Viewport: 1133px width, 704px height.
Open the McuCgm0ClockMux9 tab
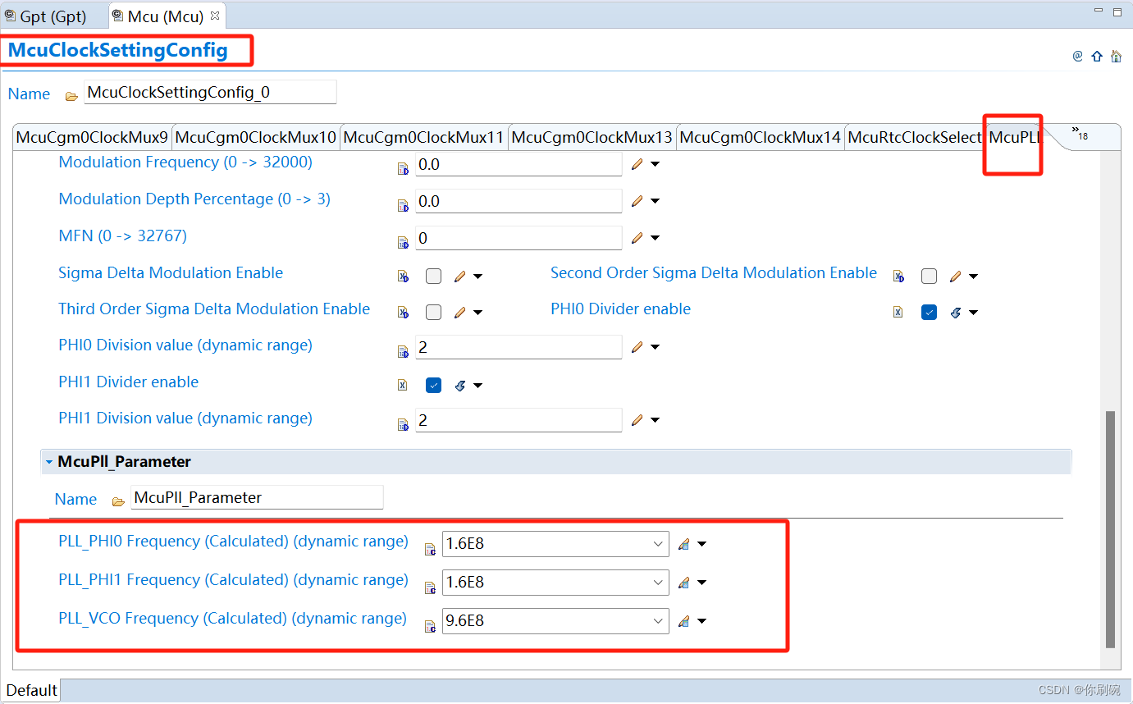[92, 137]
